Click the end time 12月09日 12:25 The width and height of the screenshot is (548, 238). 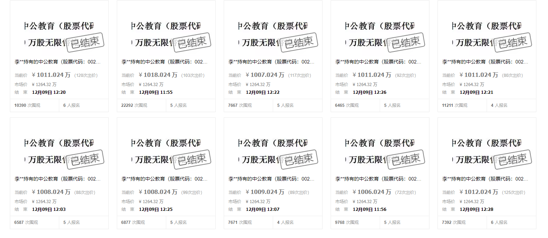click(x=156, y=209)
